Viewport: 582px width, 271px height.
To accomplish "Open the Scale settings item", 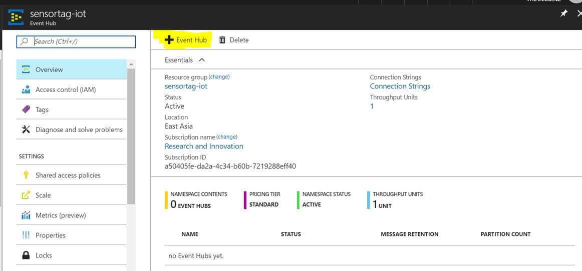I will pos(71,195).
